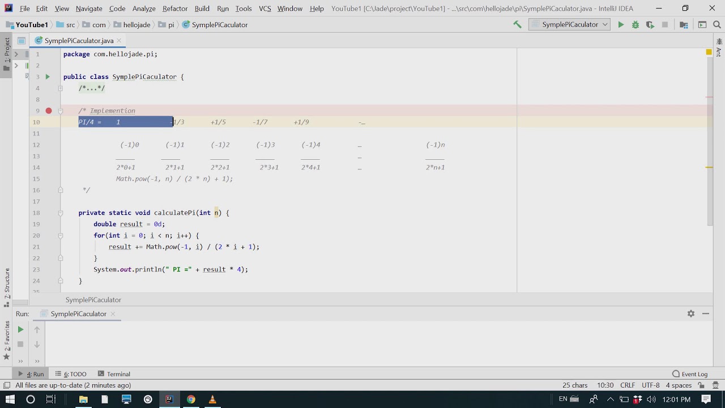Open the run configuration SymplePiCaculator dropdown
The height and width of the screenshot is (408, 725).
point(570,24)
